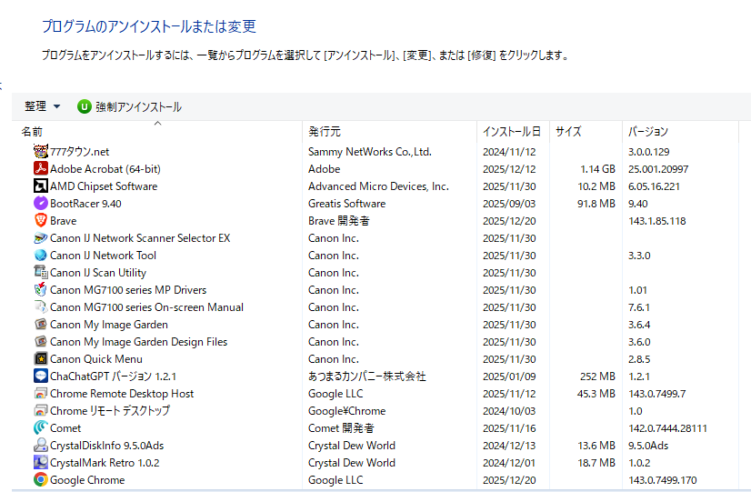Select the Brave browser lion icon
751x492 pixels.
point(41,221)
